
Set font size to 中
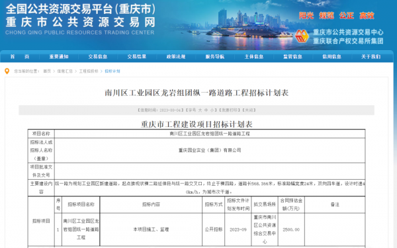(x=206, y=110)
